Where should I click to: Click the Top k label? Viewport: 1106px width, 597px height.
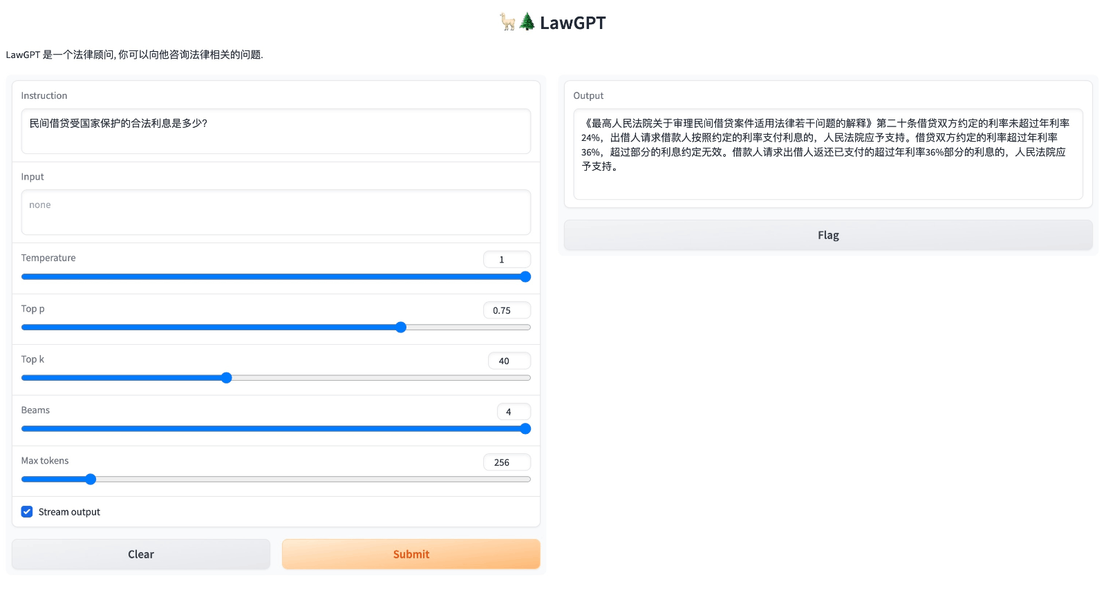(x=32, y=359)
